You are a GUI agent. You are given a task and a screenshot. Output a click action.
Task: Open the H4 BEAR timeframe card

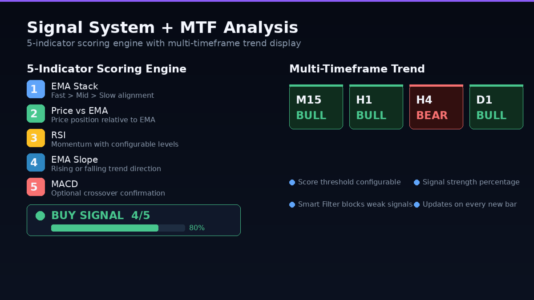436,107
